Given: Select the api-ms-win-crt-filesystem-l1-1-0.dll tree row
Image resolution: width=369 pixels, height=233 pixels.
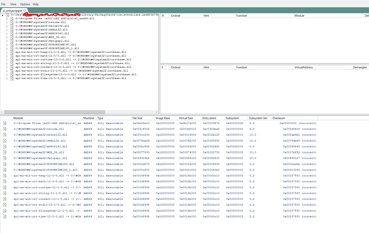Looking at the screenshot, I should tap(76, 74).
